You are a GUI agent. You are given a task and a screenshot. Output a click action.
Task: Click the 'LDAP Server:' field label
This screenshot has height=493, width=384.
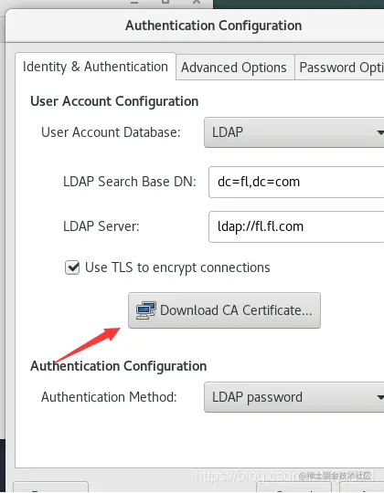coord(101,226)
